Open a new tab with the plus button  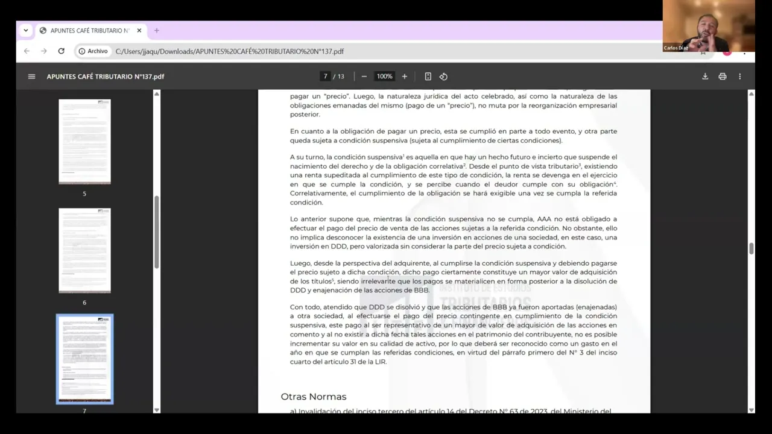(156, 30)
